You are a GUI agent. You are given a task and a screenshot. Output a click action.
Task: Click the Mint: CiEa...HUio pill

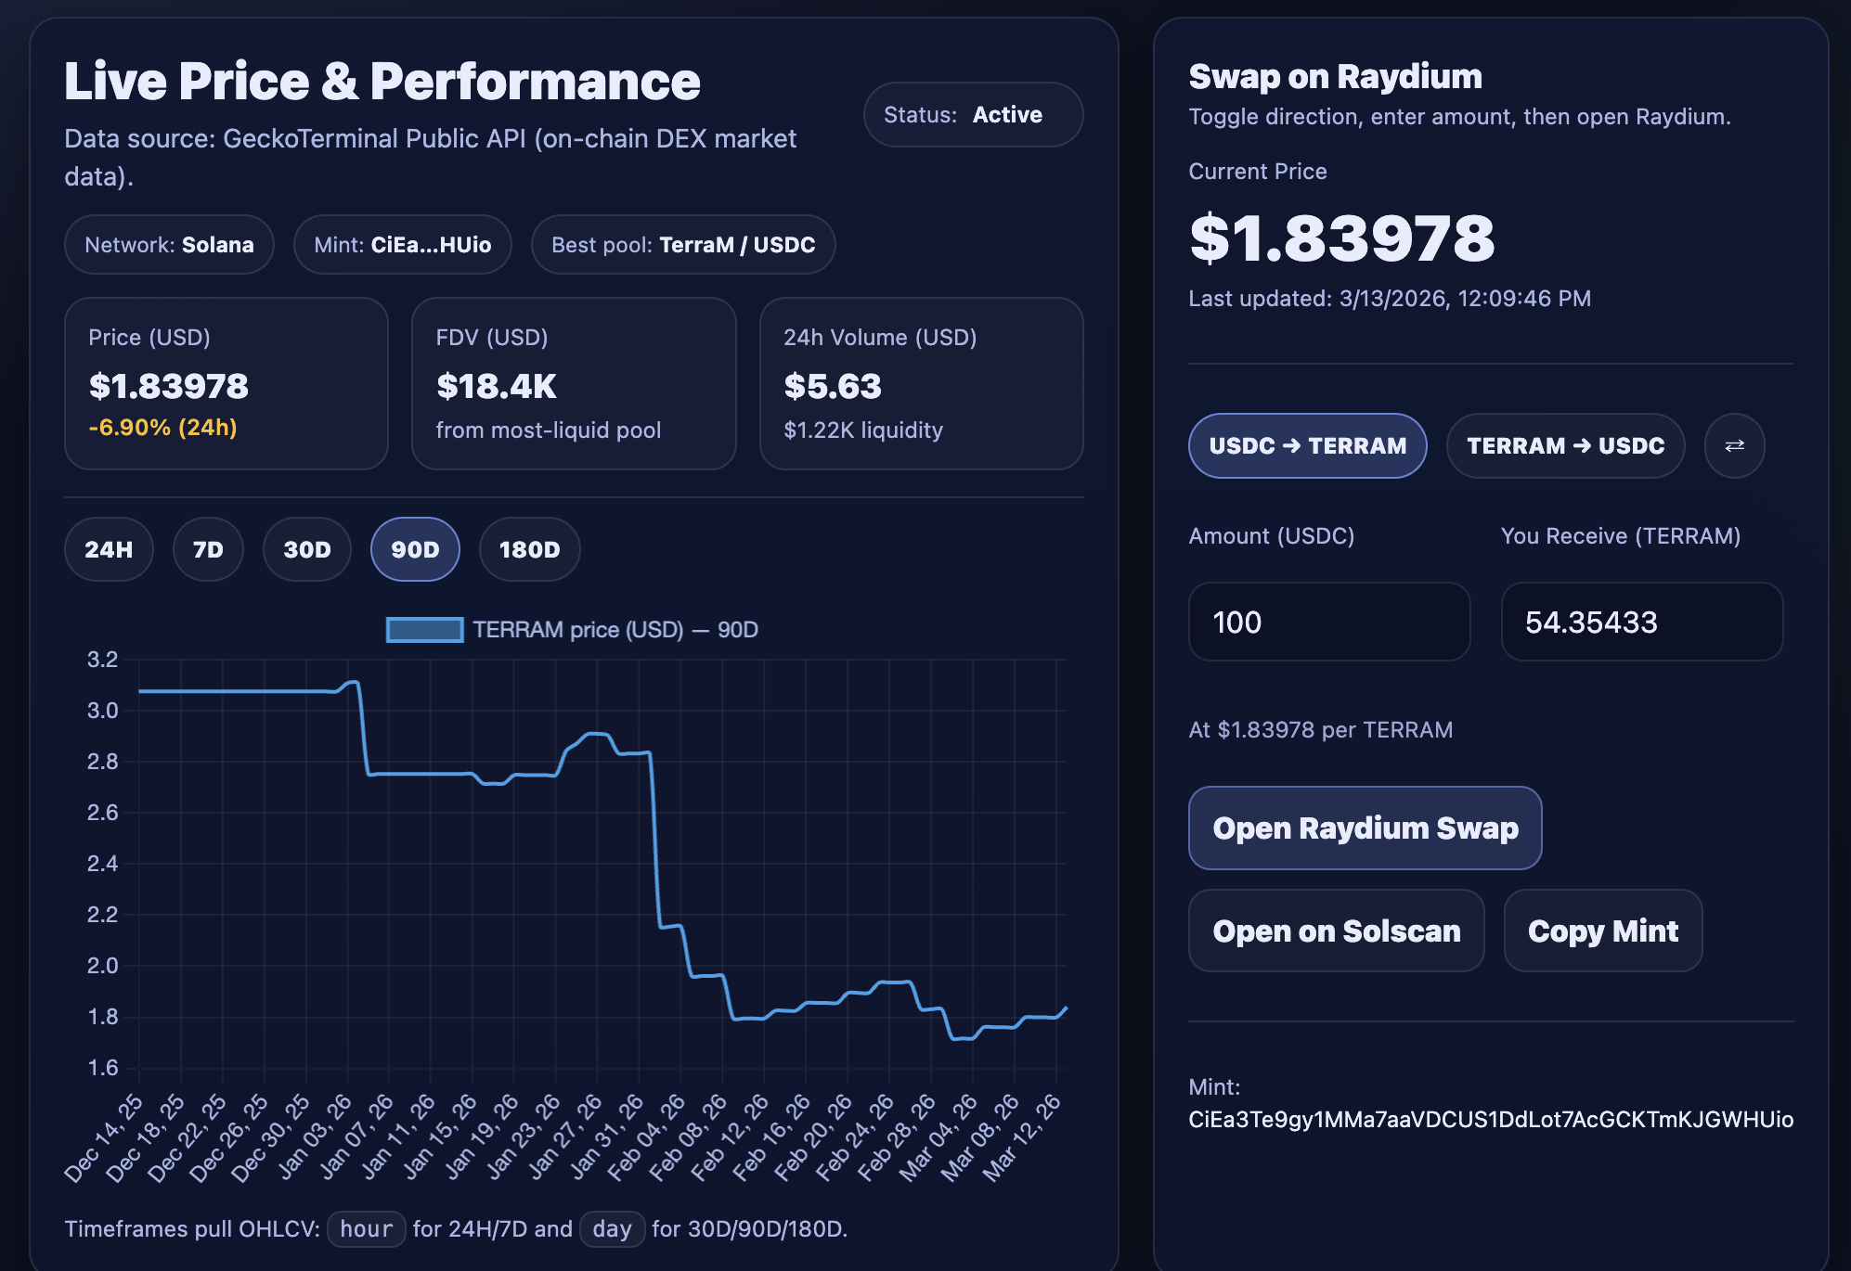click(402, 245)
